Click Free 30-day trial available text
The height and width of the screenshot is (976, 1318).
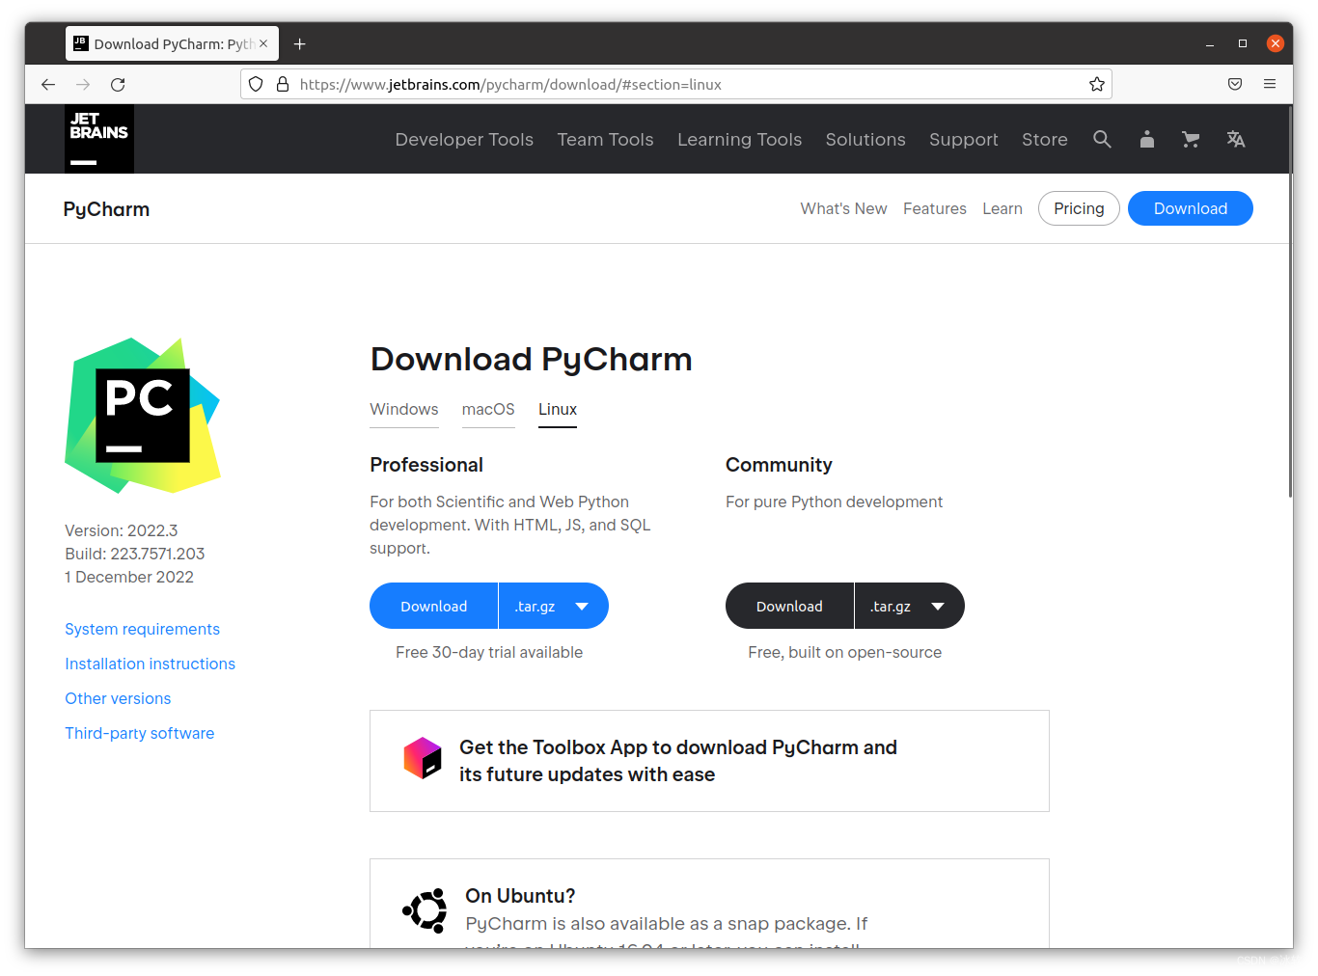coord(489,652)
